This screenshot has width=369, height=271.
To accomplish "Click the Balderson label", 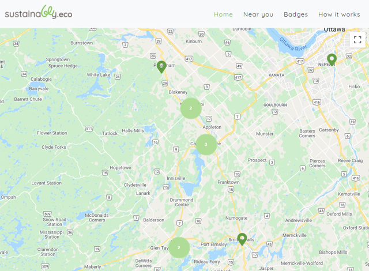I will pos(154,220).
